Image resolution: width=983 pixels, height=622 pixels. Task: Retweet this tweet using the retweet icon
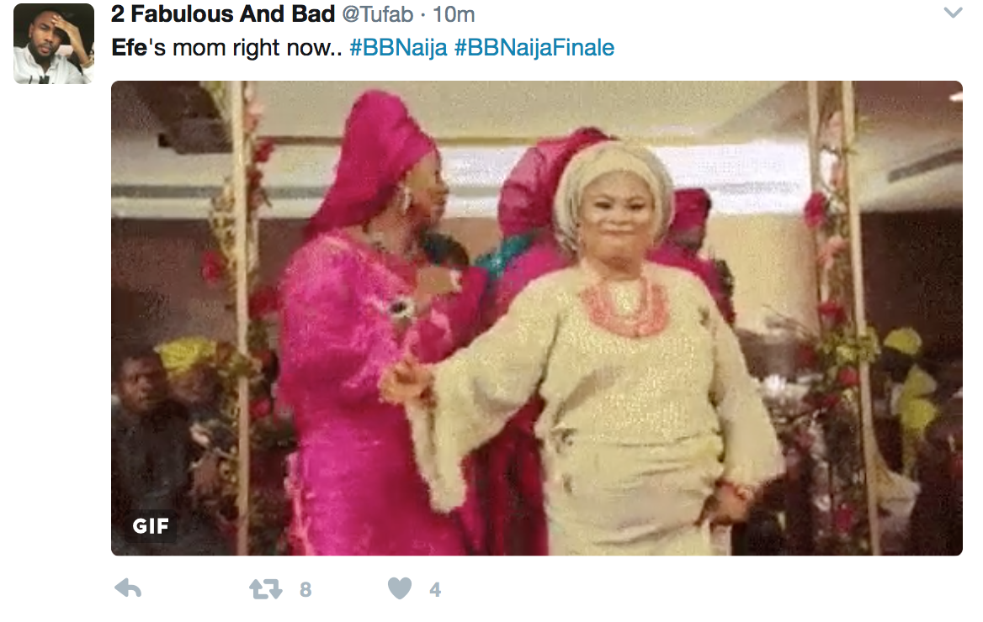tap(266, 589)
